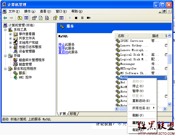Click the action pane toolbar icon
The height and width of the screenshot is (135, 175).
[x=61, y=18]
